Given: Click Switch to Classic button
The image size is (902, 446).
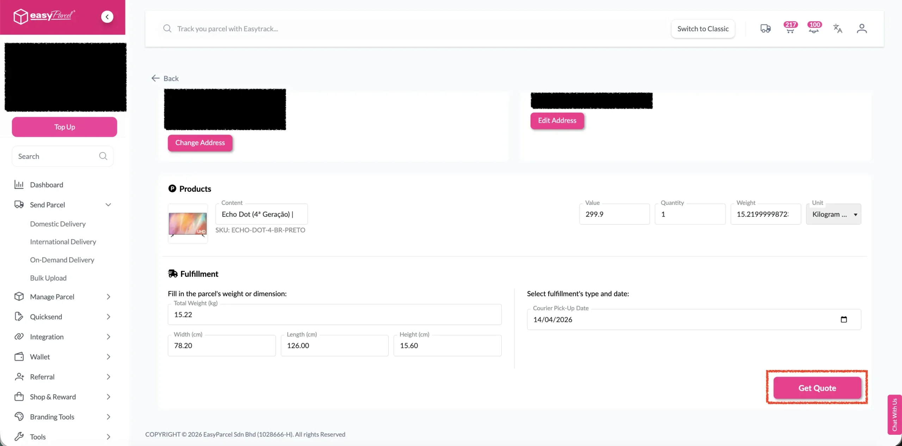Looking at the screenshot, I should [703, 28].
